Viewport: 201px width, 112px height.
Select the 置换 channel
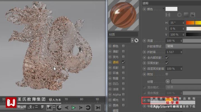click(x=116, y=105)
